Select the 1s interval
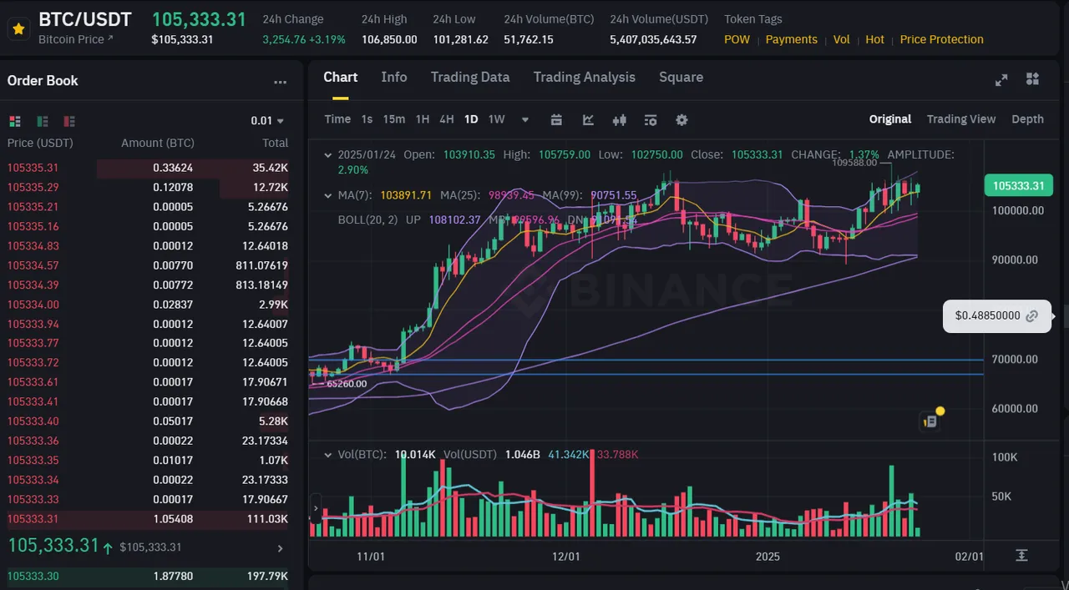The image size is (1069, 590). pos(367,119)
